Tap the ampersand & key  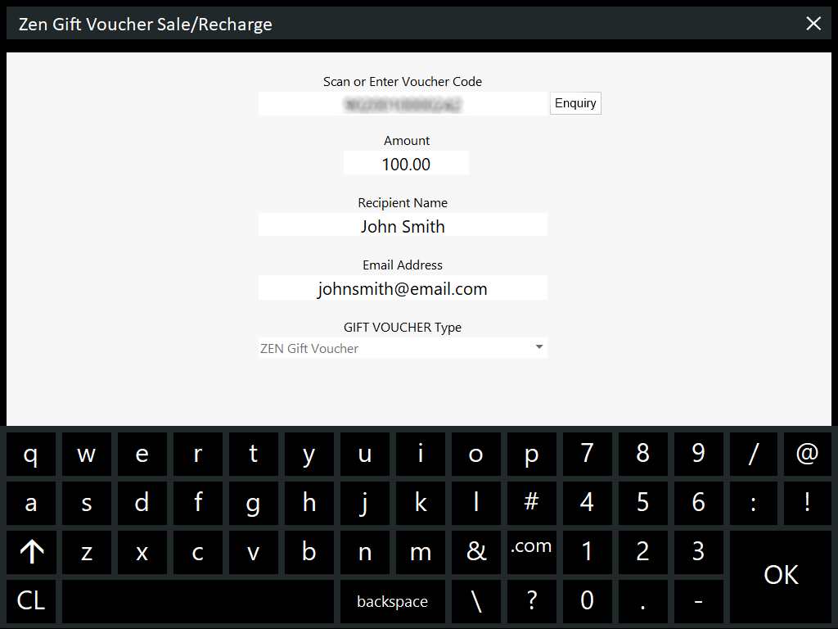click(x=476, y=552)
